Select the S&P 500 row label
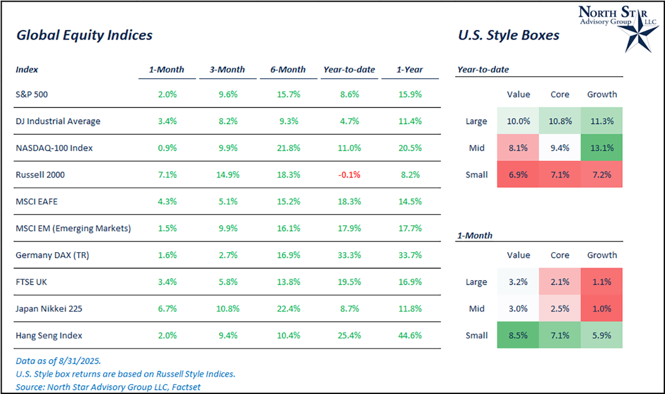Viewport: 665px width, 394px height. pyautogui.click(x=32, y=94)
